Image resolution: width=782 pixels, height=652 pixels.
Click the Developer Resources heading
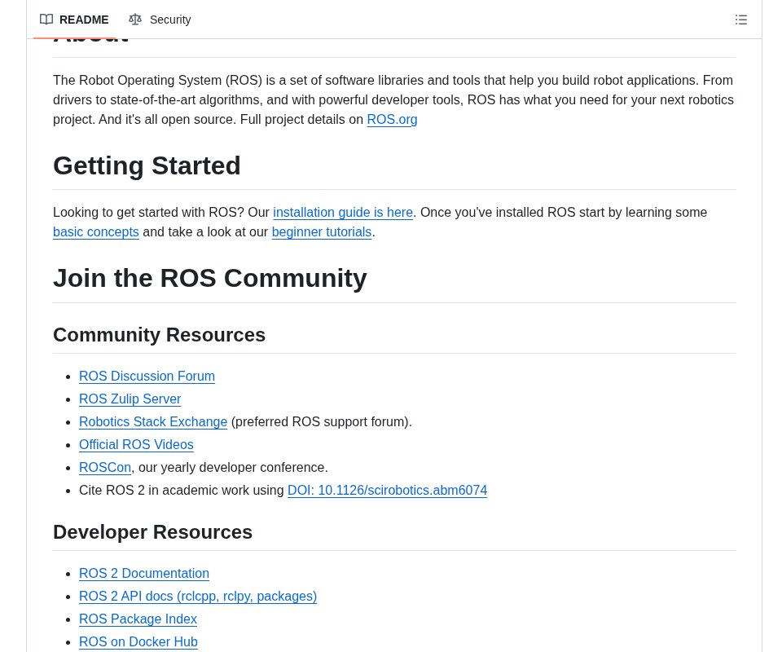pyautogui.click(x=152, y=532)
